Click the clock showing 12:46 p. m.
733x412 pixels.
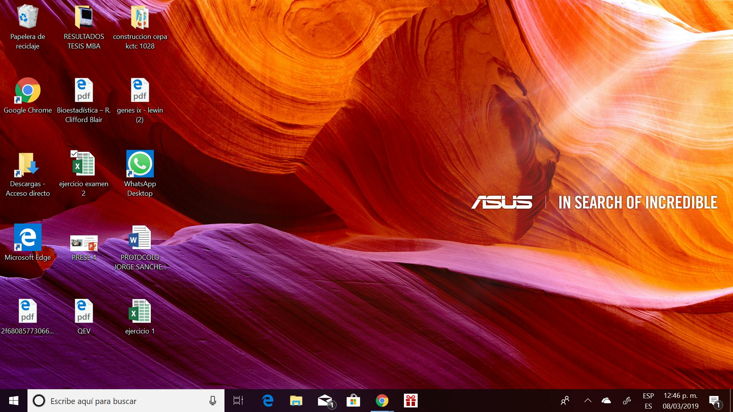pos(681,401)
